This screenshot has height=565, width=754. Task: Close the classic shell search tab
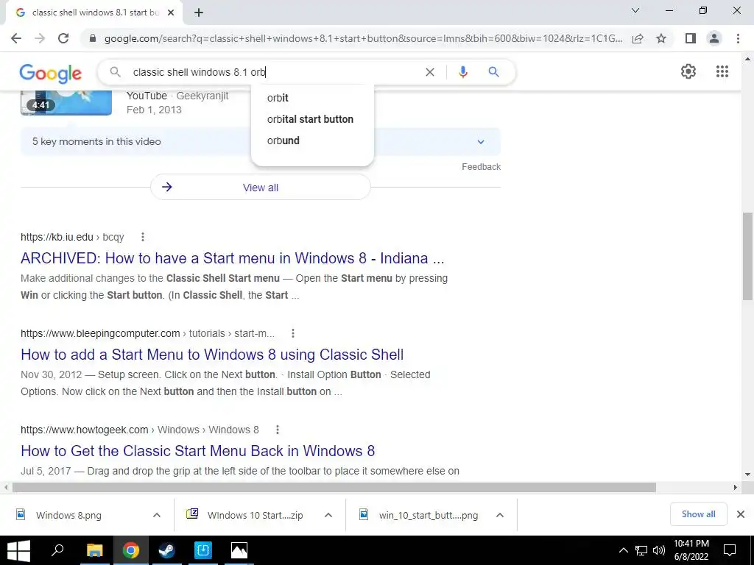point(171,13)
